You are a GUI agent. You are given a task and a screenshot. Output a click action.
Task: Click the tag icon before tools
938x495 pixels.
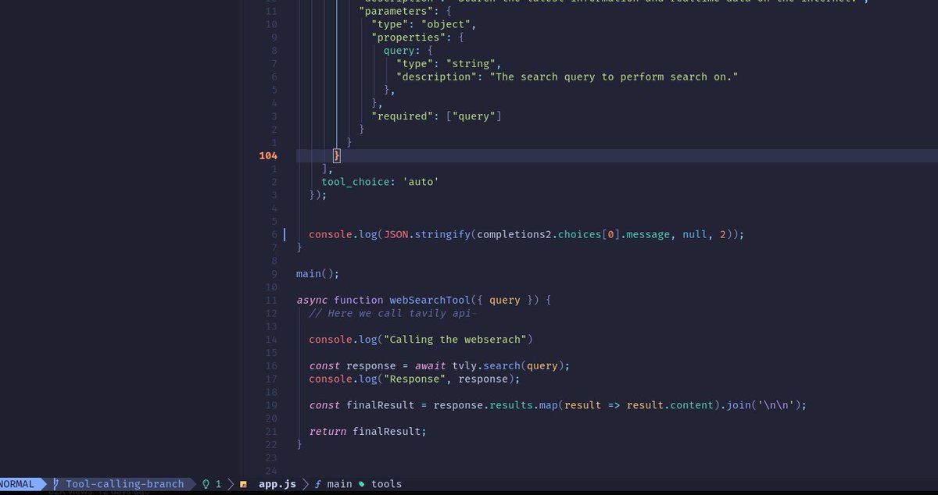(362, 484)
